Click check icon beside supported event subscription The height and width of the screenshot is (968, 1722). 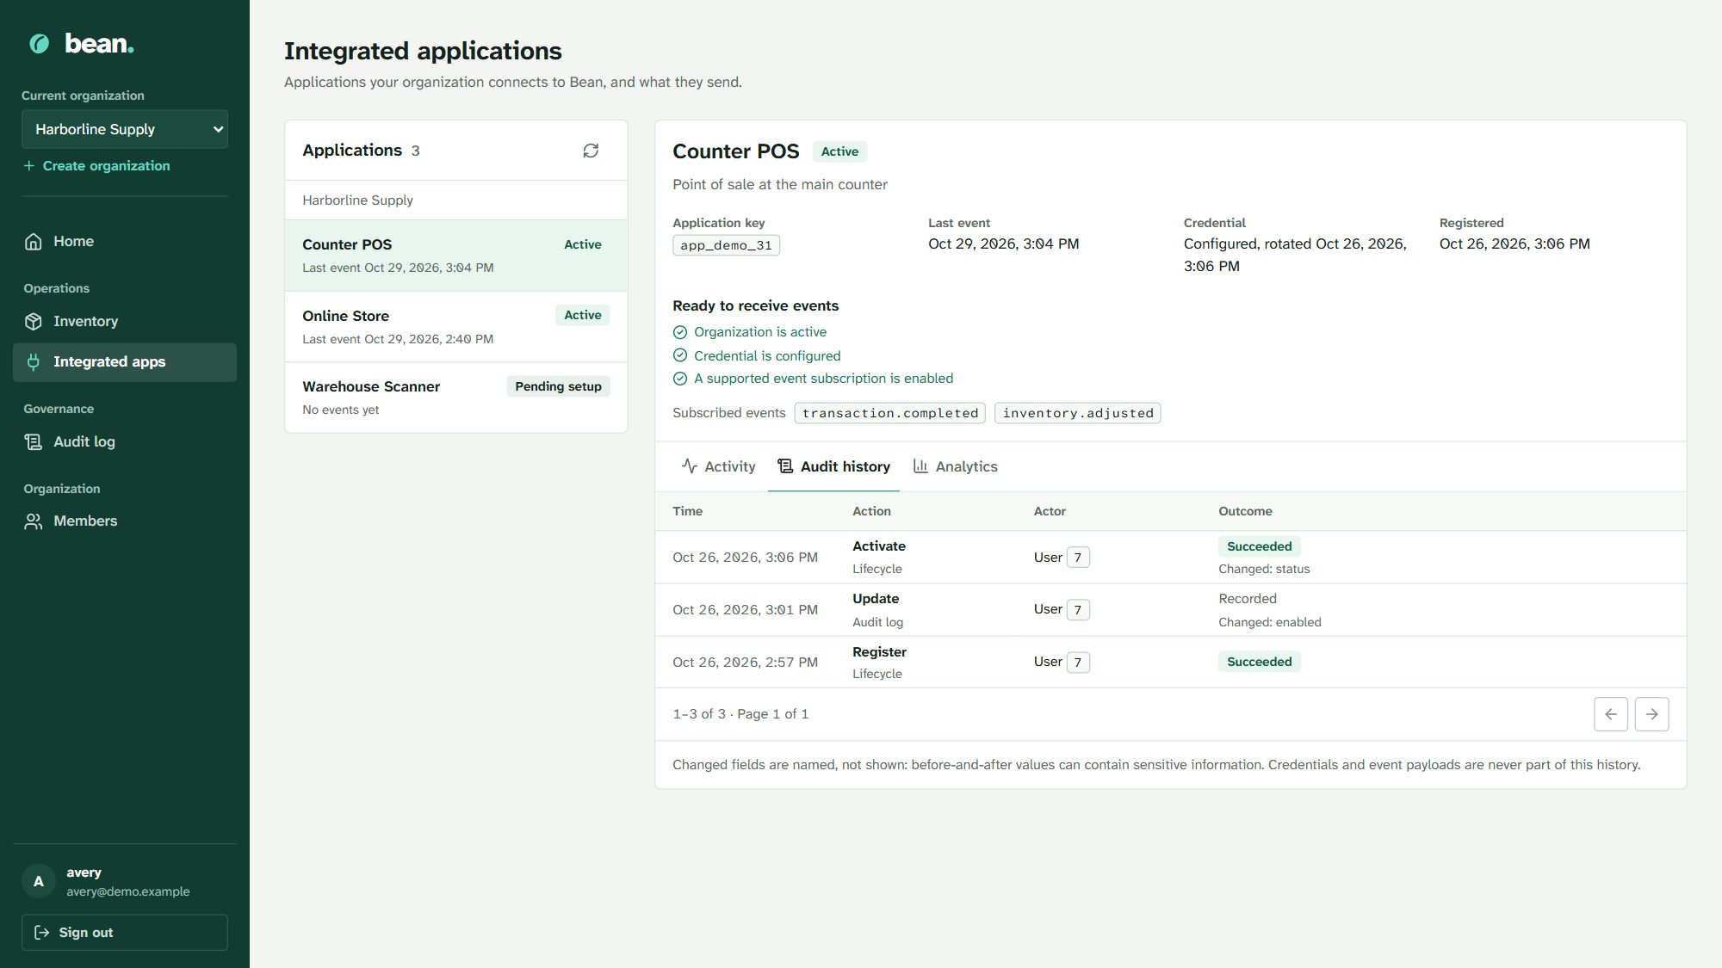(x=680, y=379)
